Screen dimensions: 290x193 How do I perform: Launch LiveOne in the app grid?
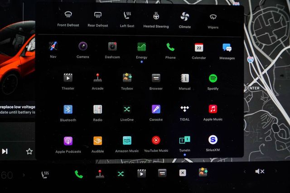127,113
